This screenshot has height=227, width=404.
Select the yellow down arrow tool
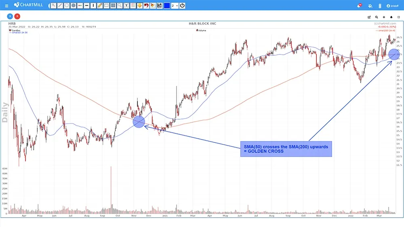140,5
